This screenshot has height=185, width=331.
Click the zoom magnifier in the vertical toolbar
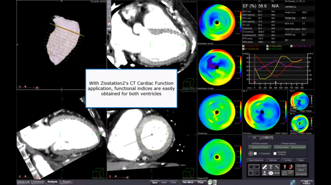[x=109, y=15]
